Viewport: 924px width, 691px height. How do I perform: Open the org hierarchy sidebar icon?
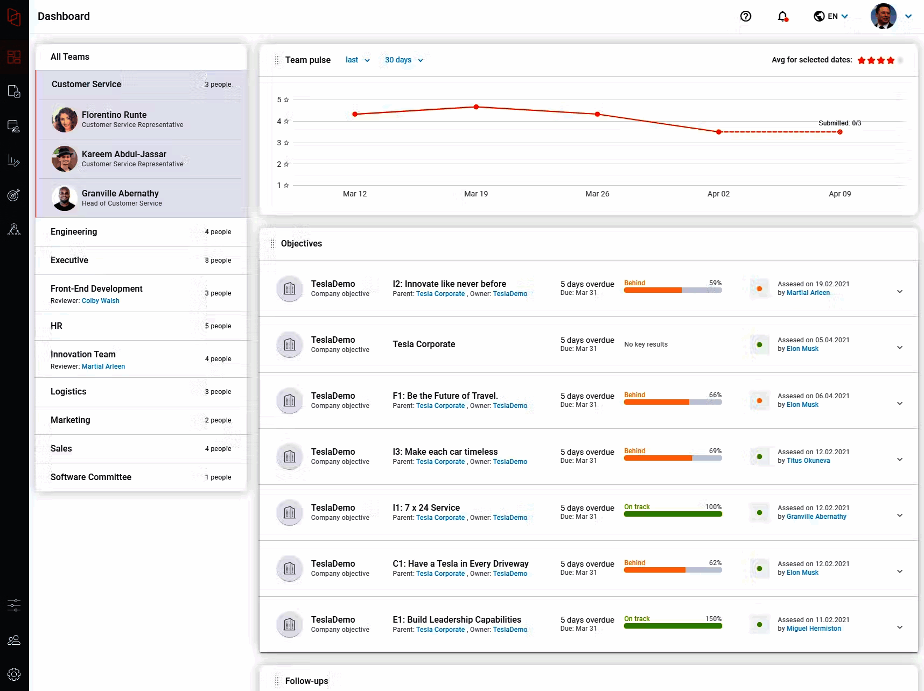point(14,230)
